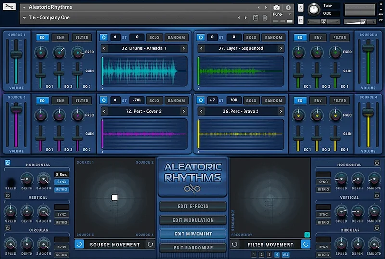Viewport: 385px width, 259px height.
Task: Toggle left Horizontal SYNC button
Action: 62,182
